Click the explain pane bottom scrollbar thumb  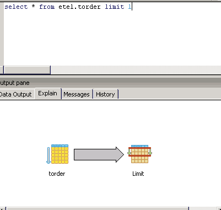98,208
